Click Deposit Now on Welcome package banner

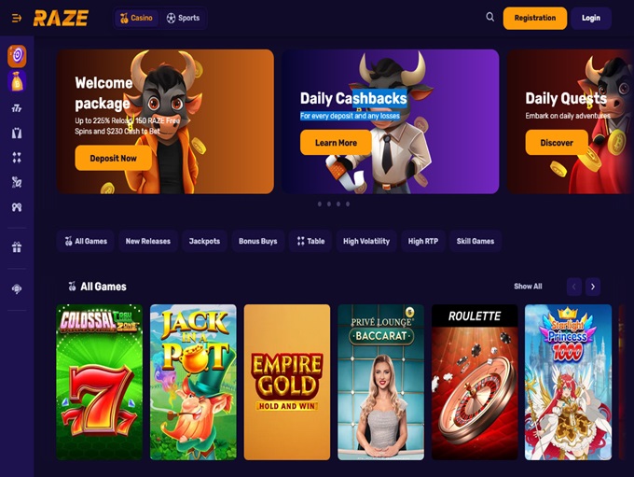point(113,159)
